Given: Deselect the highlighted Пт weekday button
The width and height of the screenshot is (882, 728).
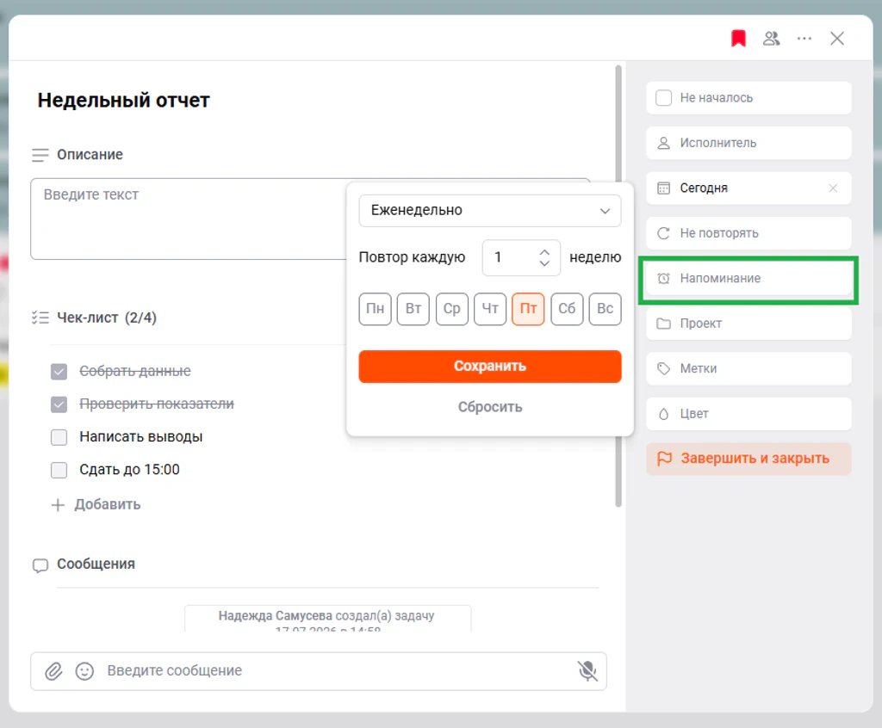Looking at the screenshot, I should [x=528, y=309].
